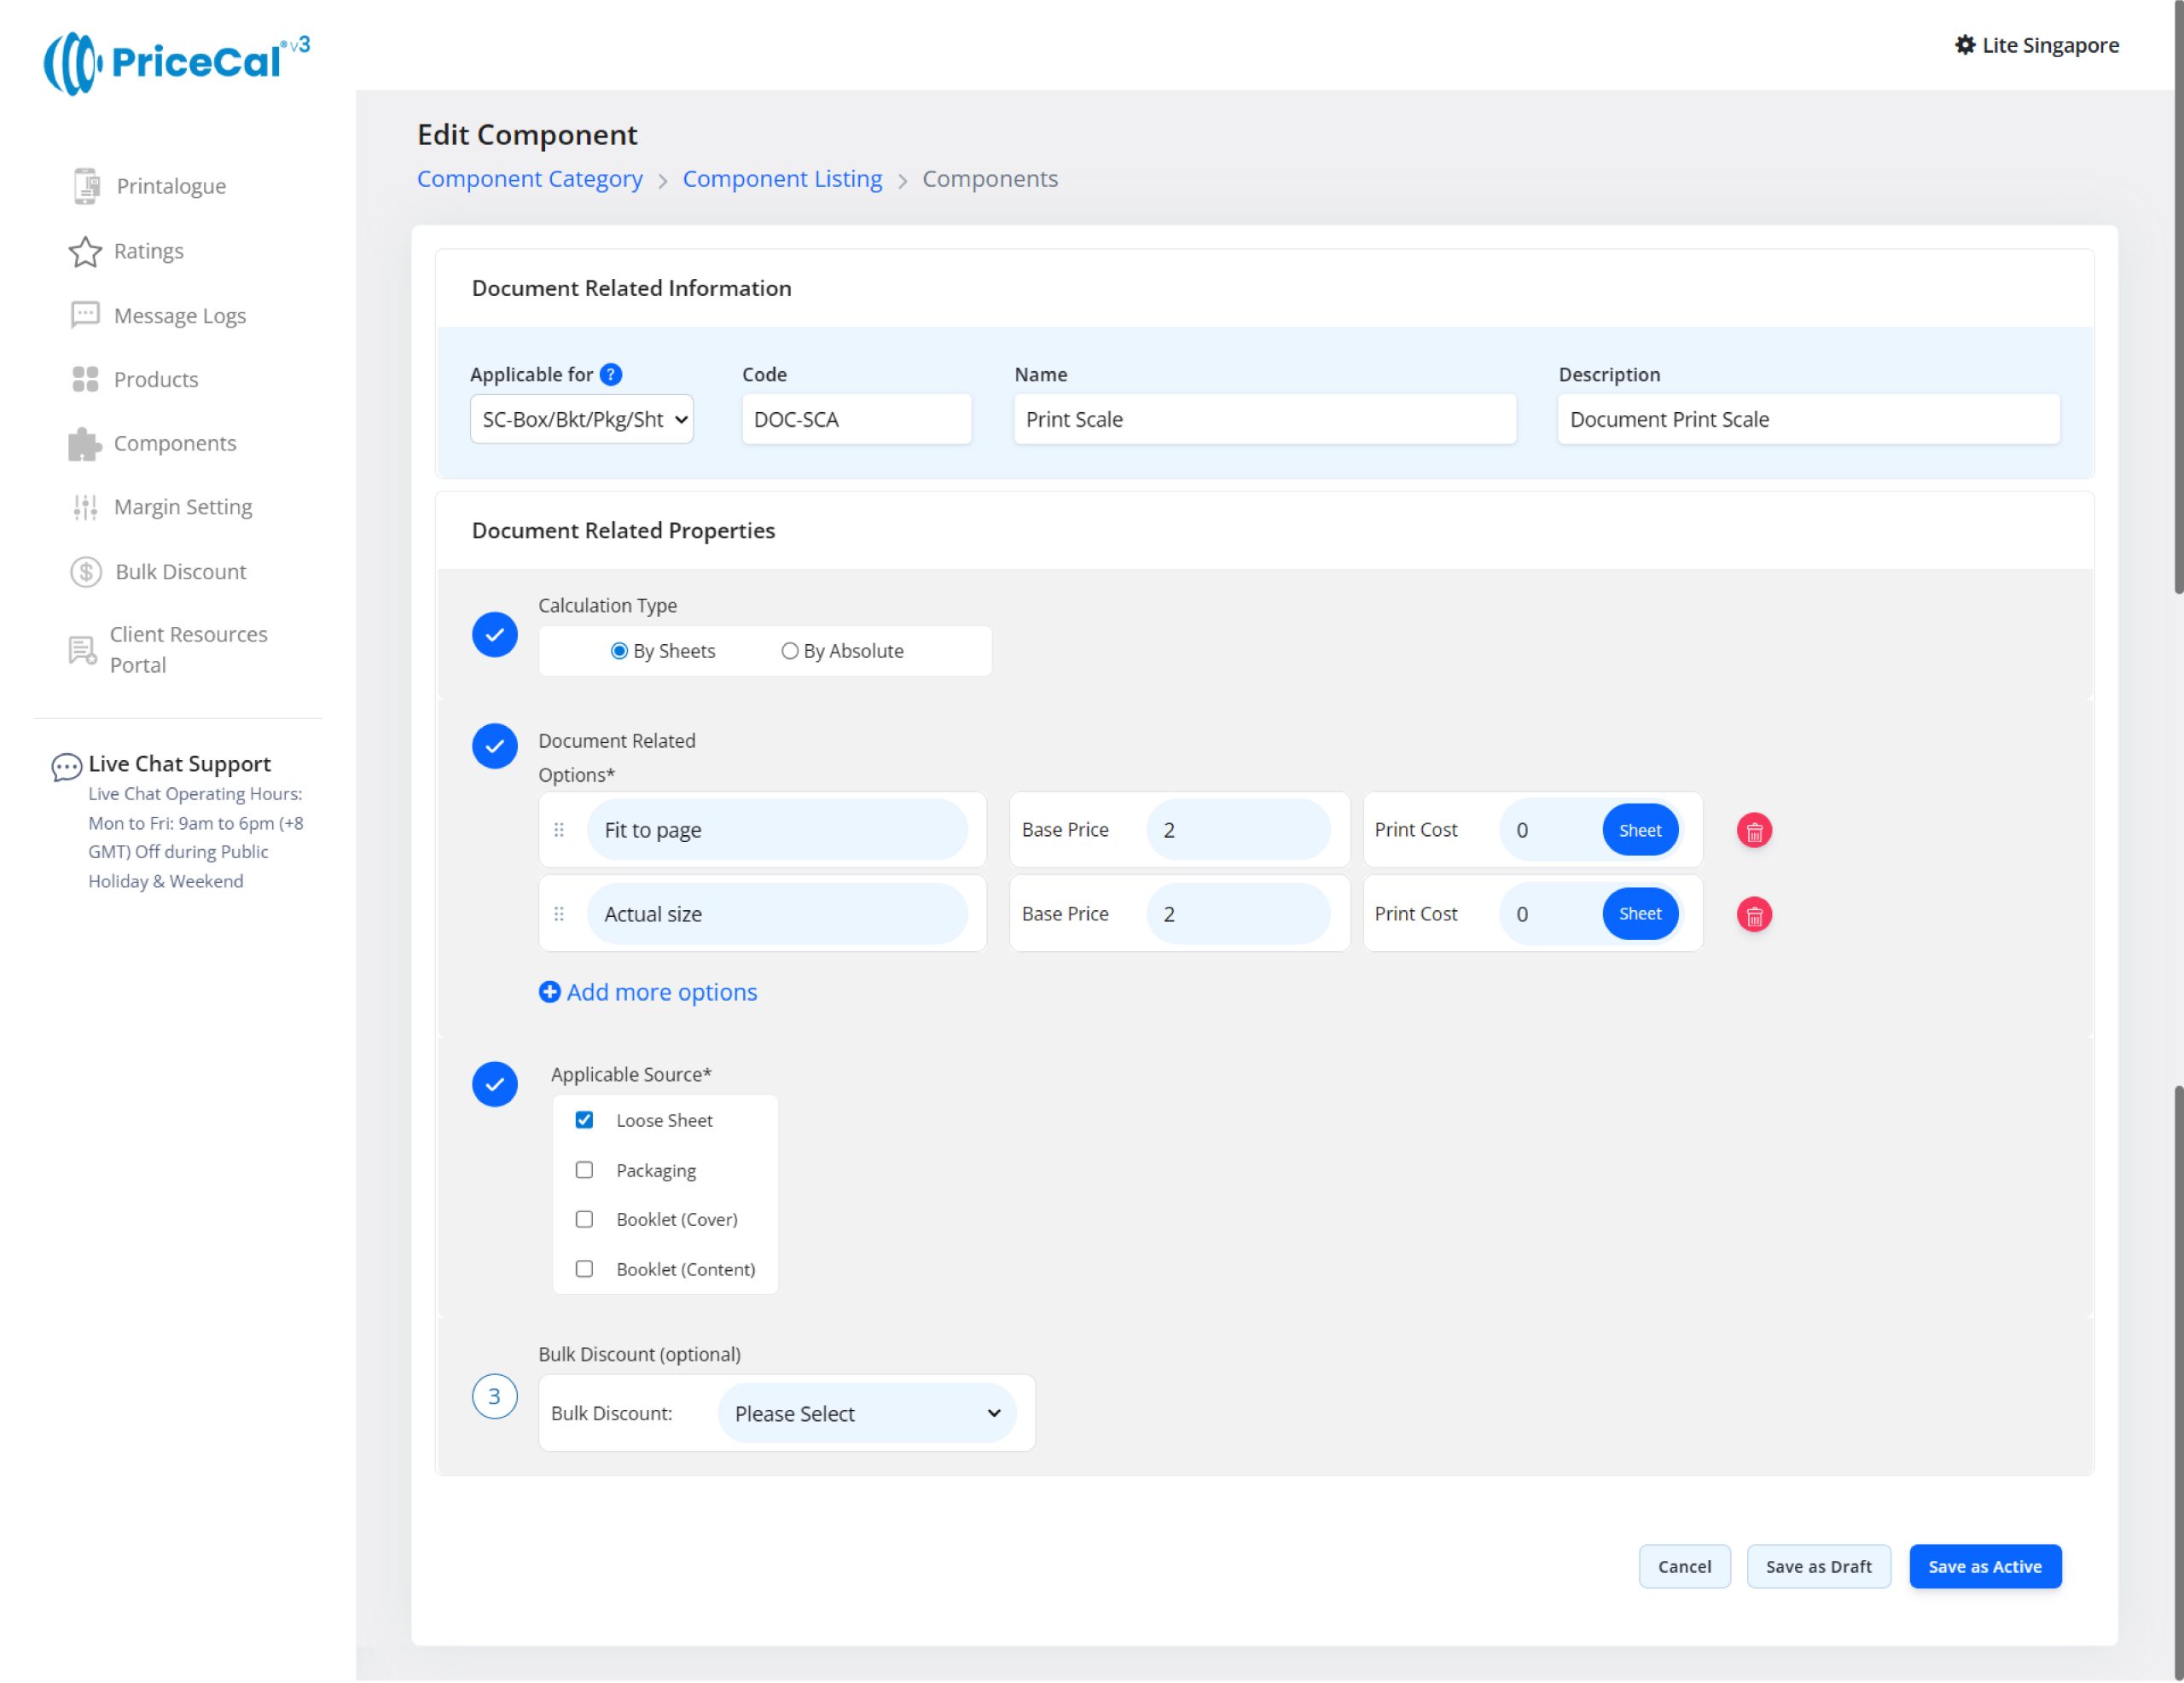Screen dimensions: 2184x1683
Task: Click the Margin Setting sliders icon
Action: 85,508
